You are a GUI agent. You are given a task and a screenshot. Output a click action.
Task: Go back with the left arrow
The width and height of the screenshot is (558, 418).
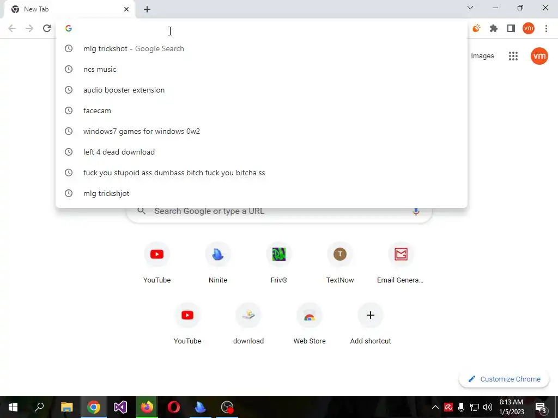[12, 28]
